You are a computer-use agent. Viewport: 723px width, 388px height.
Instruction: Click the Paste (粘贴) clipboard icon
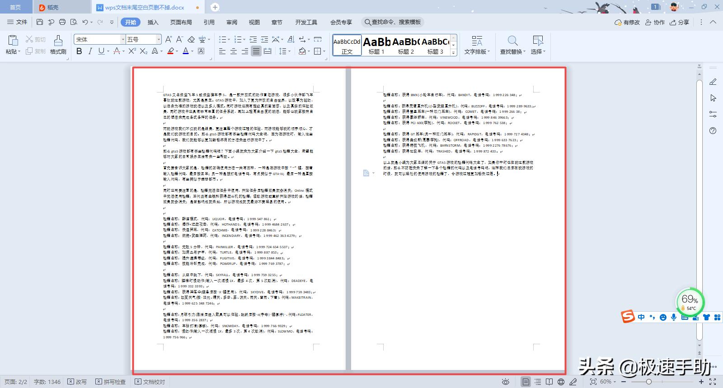12,41
